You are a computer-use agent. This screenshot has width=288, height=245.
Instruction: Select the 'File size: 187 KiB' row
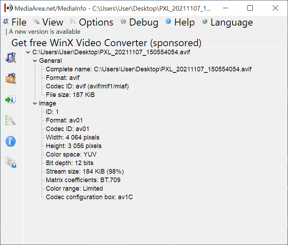70,95
